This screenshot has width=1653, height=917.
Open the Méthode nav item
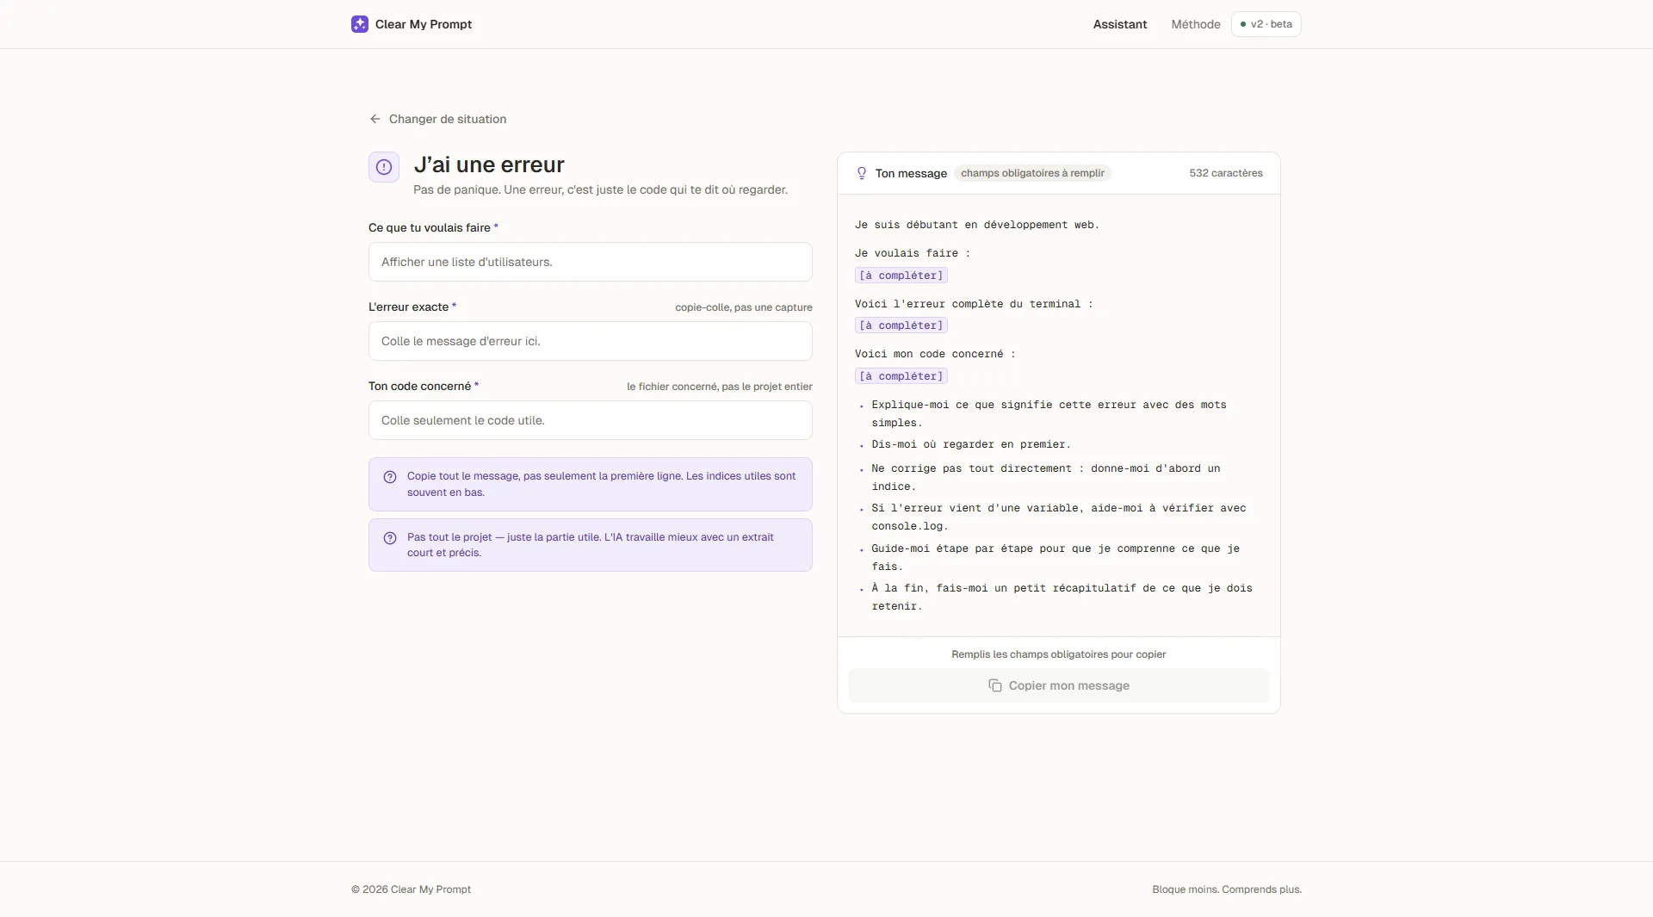click(1196, 24)
